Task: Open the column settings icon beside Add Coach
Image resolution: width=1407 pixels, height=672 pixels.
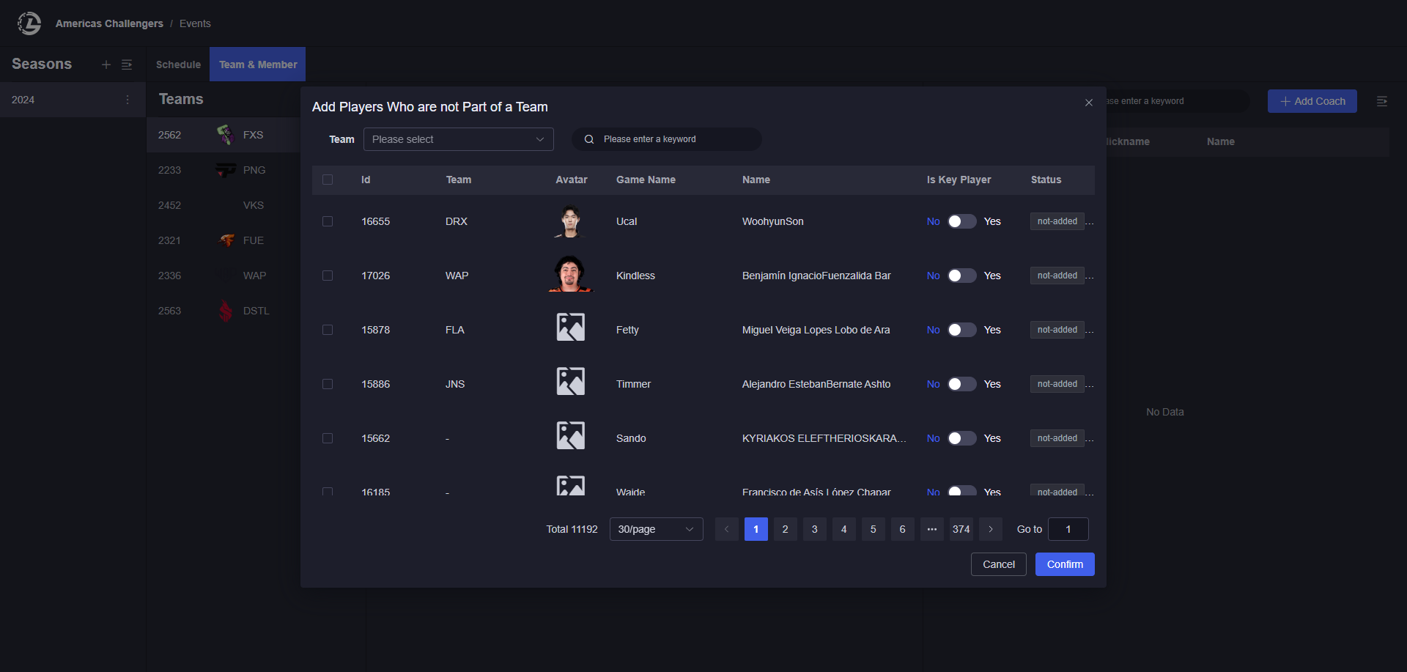Action: coord(1381,101)
